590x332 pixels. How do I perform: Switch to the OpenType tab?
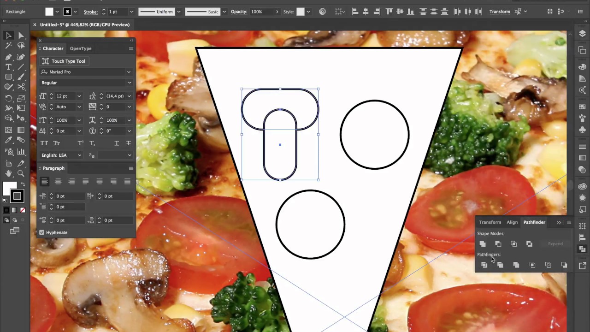pos(81,48)
